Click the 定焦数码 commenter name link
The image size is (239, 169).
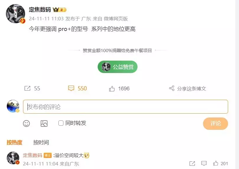32,155
